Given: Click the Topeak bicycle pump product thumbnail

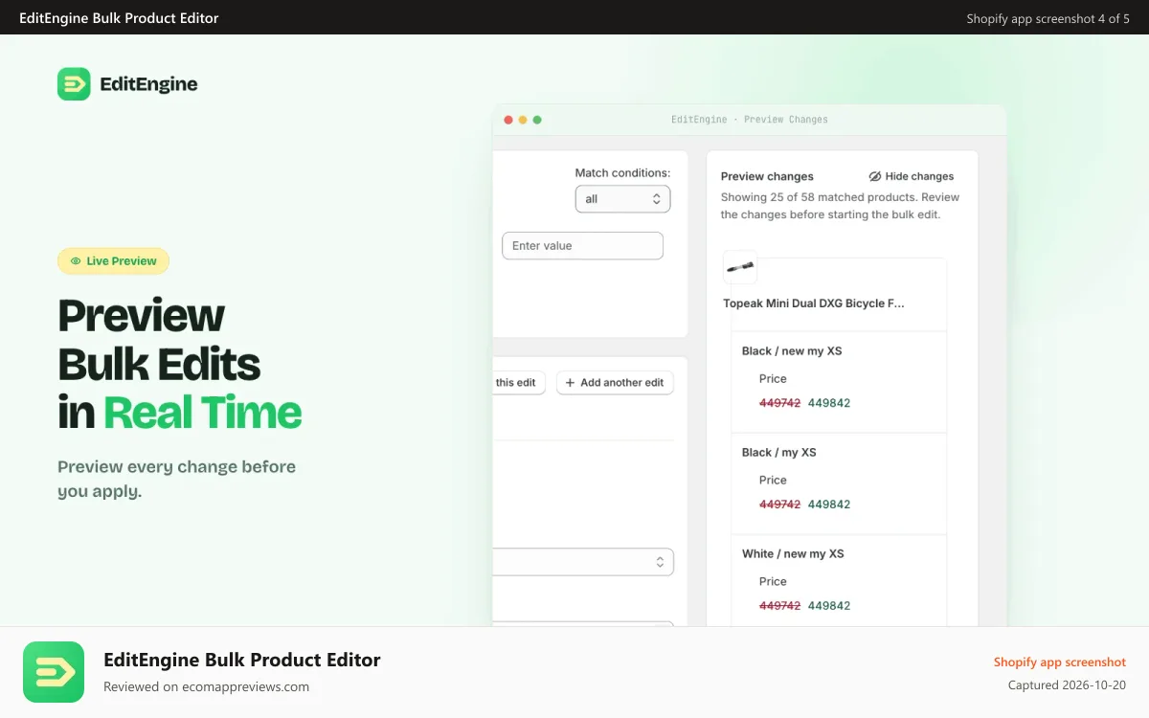Looking at the screenshot, I should pyautogui.click(x=740, y=267).
